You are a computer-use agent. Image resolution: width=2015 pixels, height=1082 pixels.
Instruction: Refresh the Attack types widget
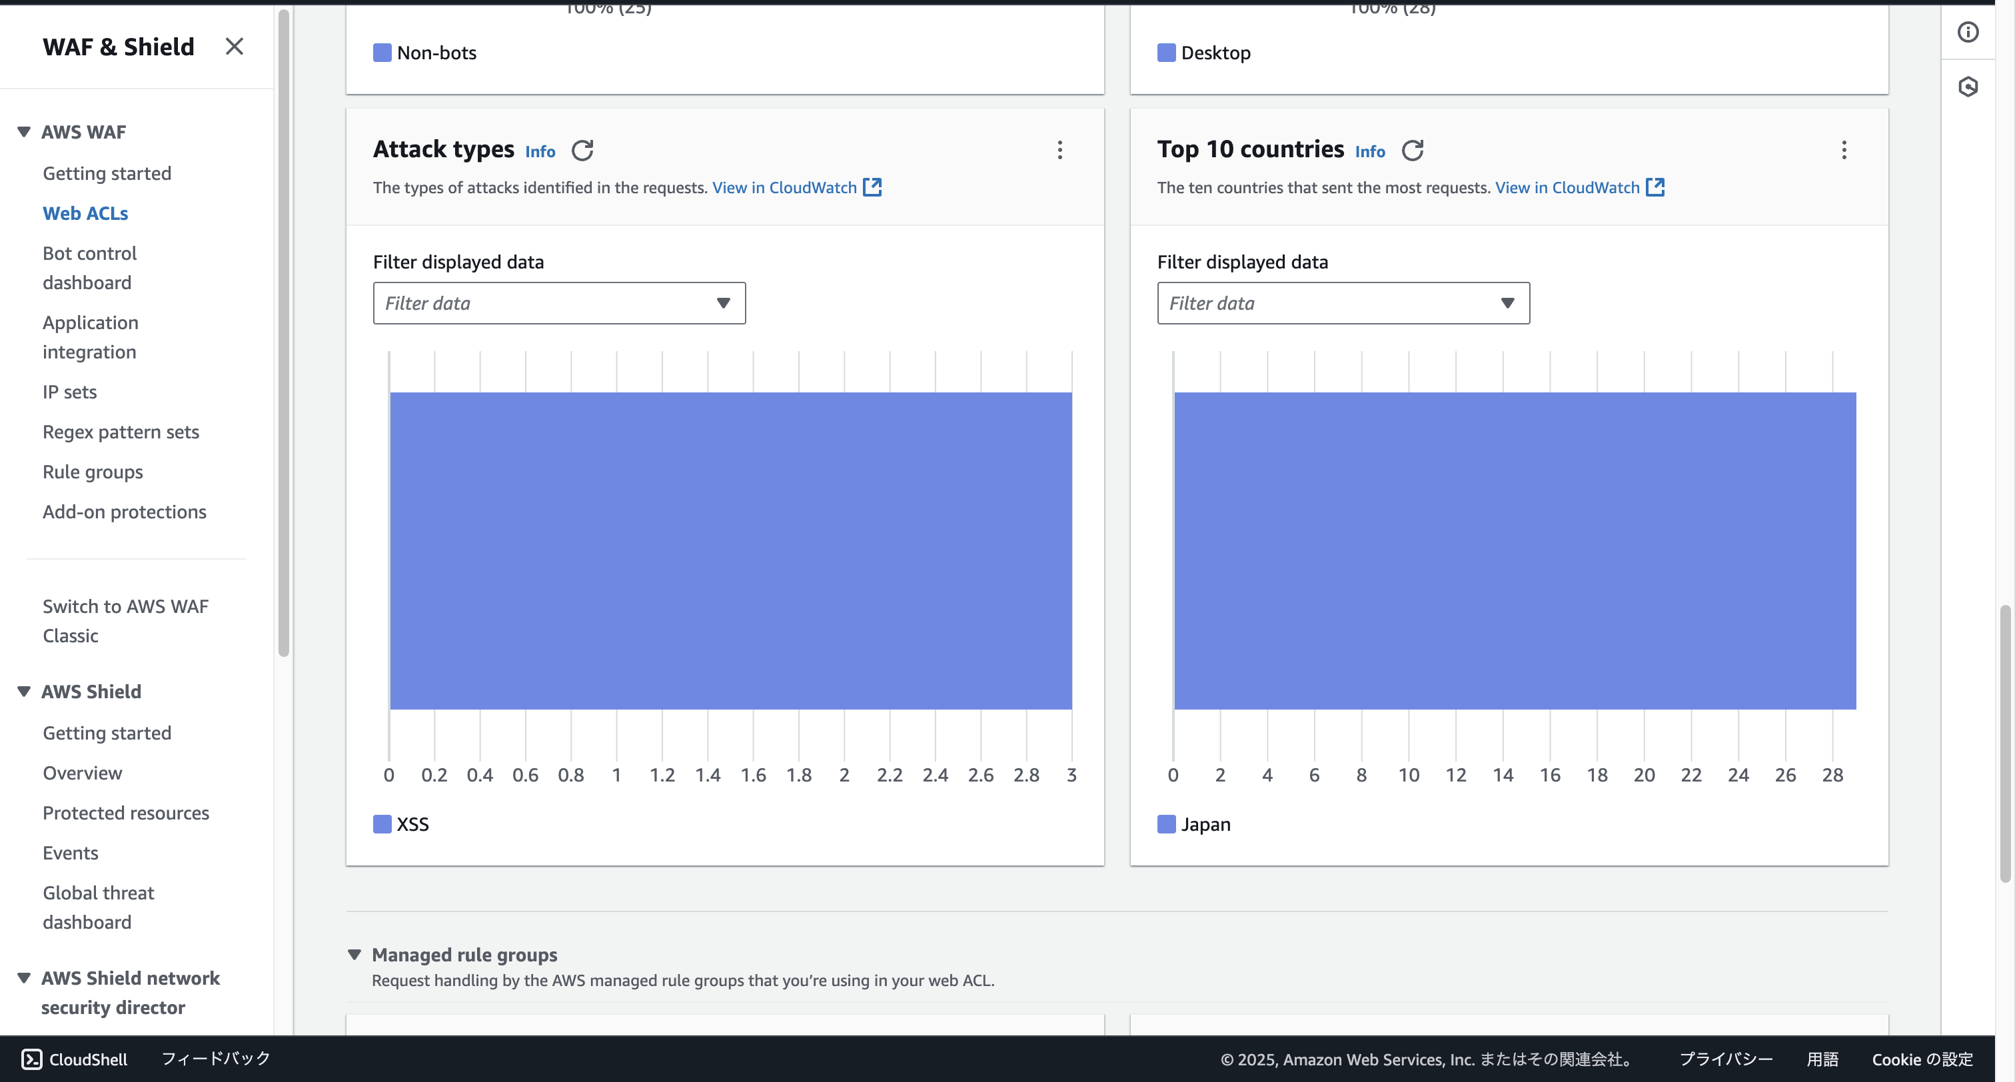click(x=582, y=149)
